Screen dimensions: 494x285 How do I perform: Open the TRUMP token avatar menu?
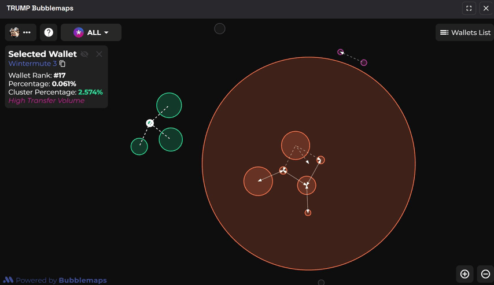(20, 32)
